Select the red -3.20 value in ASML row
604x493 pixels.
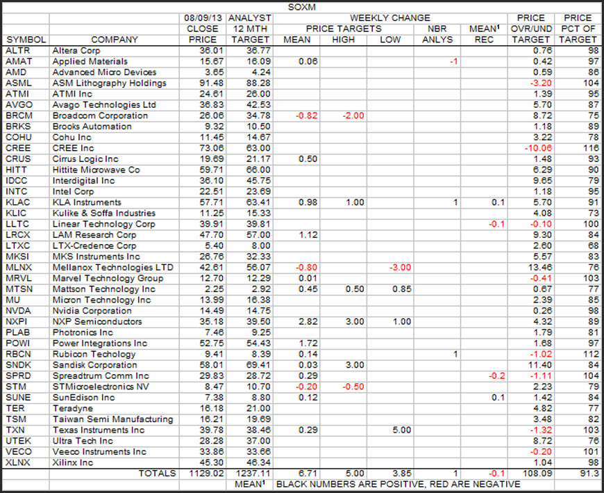(540, 83)
